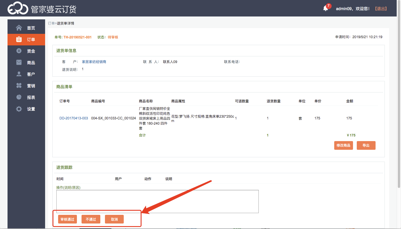Click the 合计 total label
Image resolution: width=401 pixels, height=229 pixels.
coord(142,135)
